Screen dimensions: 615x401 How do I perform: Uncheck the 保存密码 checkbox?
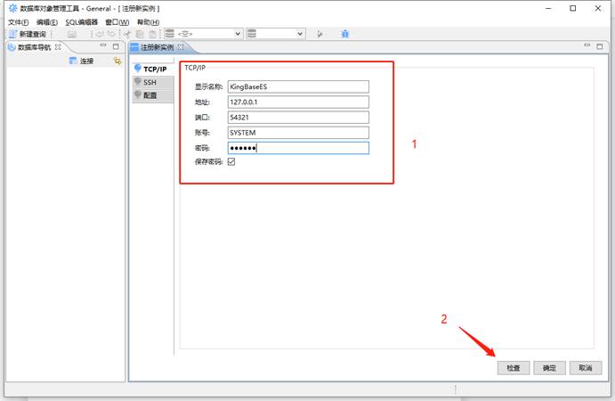[231, 161]
